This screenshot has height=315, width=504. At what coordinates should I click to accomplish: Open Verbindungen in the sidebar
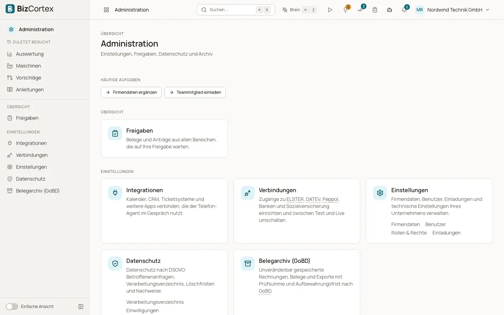point(45,155)
